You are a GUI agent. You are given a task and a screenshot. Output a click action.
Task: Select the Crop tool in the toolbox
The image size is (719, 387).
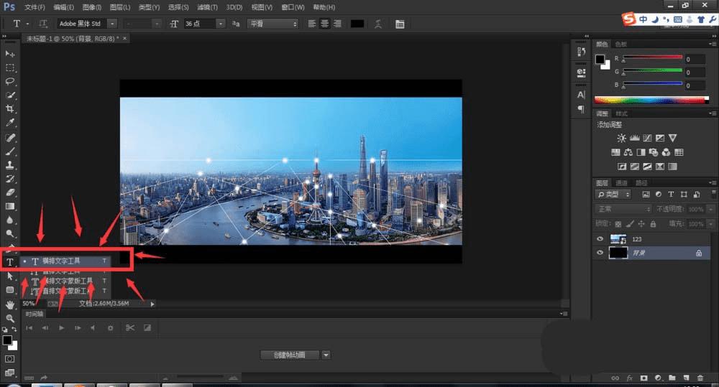(x=10, y=109)
